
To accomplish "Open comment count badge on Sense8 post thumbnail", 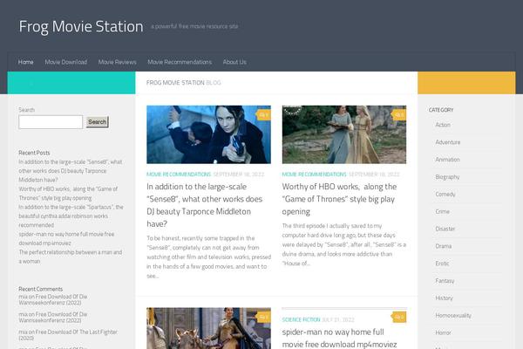I will 264,115.
